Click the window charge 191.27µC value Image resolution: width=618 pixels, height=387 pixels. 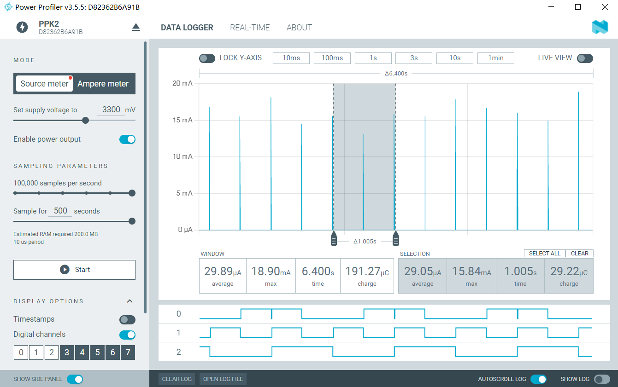(367, 271)
